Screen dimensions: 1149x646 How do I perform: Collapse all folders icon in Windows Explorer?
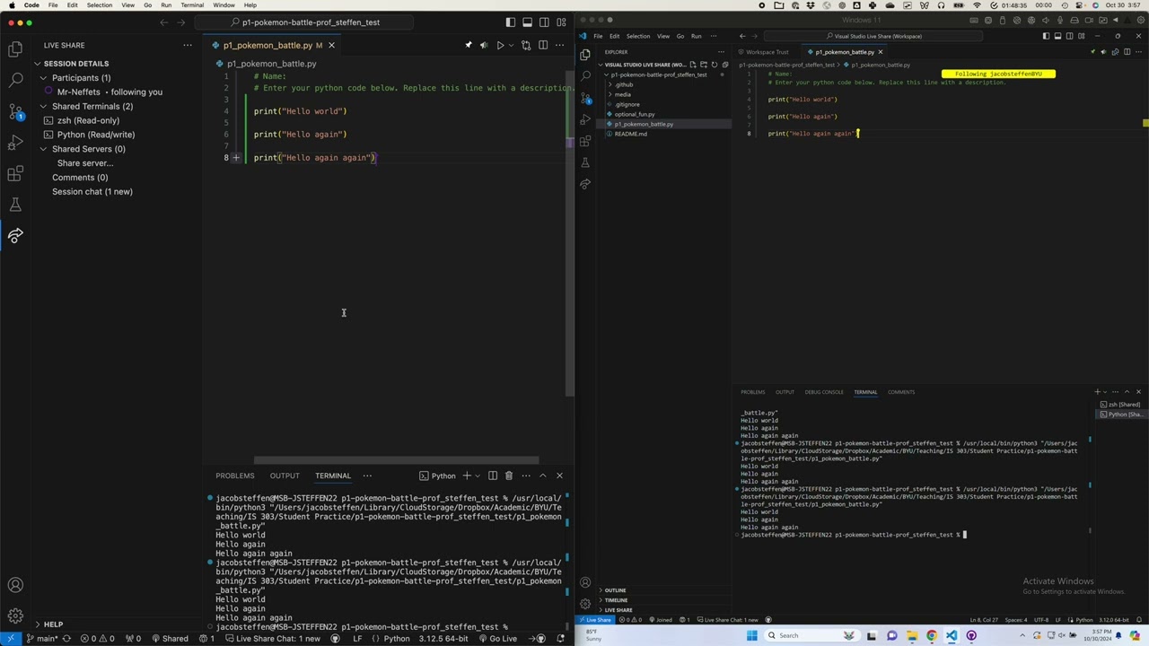[725, 65]
